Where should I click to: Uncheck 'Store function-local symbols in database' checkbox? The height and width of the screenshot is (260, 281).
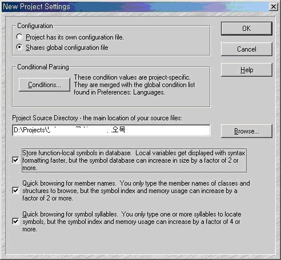click(15, 160)
